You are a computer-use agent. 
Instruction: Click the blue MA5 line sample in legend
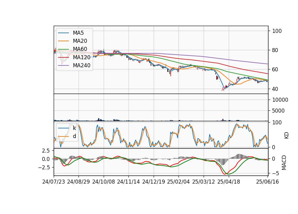(63, 33)
